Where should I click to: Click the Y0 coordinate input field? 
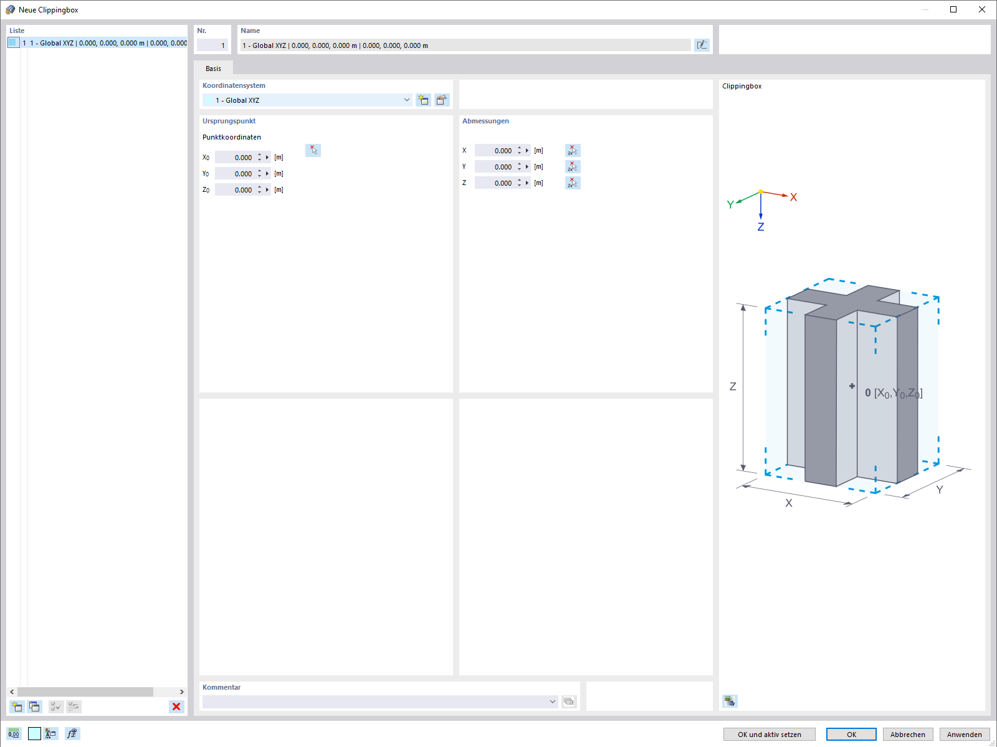tap(235, 174)
